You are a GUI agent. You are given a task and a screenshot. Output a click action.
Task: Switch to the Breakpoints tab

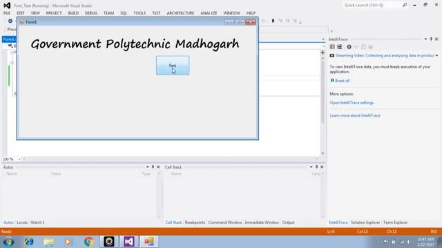pyautogui.click(x=195, y=223)
